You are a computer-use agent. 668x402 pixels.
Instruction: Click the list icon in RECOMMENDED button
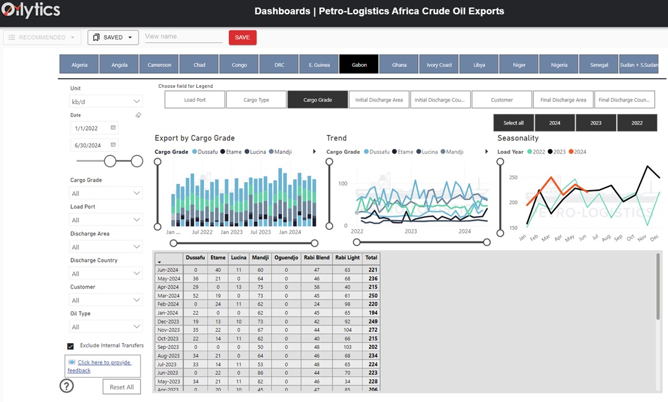point(12,37)
